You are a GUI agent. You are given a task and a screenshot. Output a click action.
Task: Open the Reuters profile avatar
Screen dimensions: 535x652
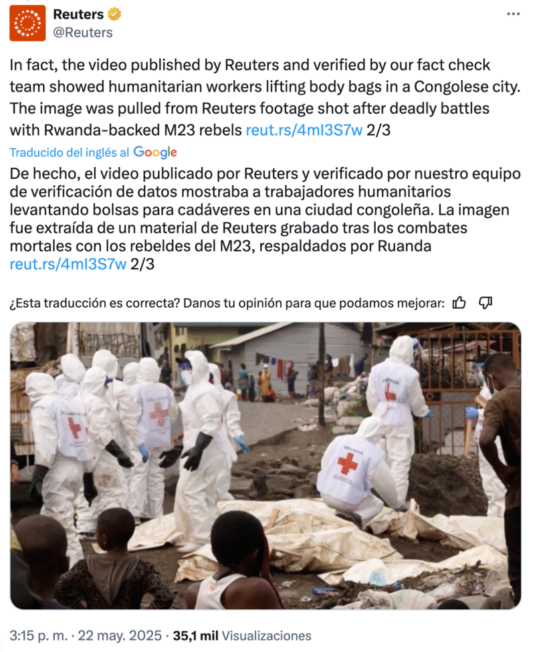click(27, 23)
